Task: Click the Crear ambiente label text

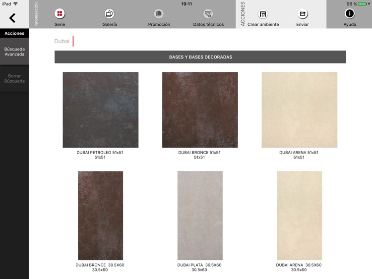Action: tap(263, 24)
